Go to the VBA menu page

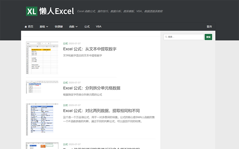(x=99, y=27)
